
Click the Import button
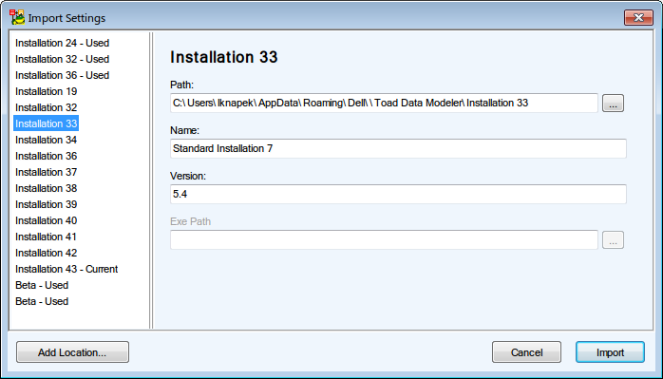610,352
